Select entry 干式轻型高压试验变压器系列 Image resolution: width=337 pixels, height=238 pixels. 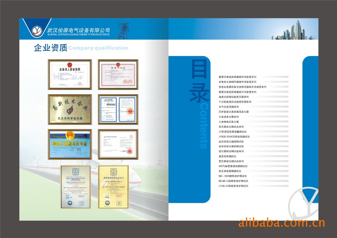235,102
